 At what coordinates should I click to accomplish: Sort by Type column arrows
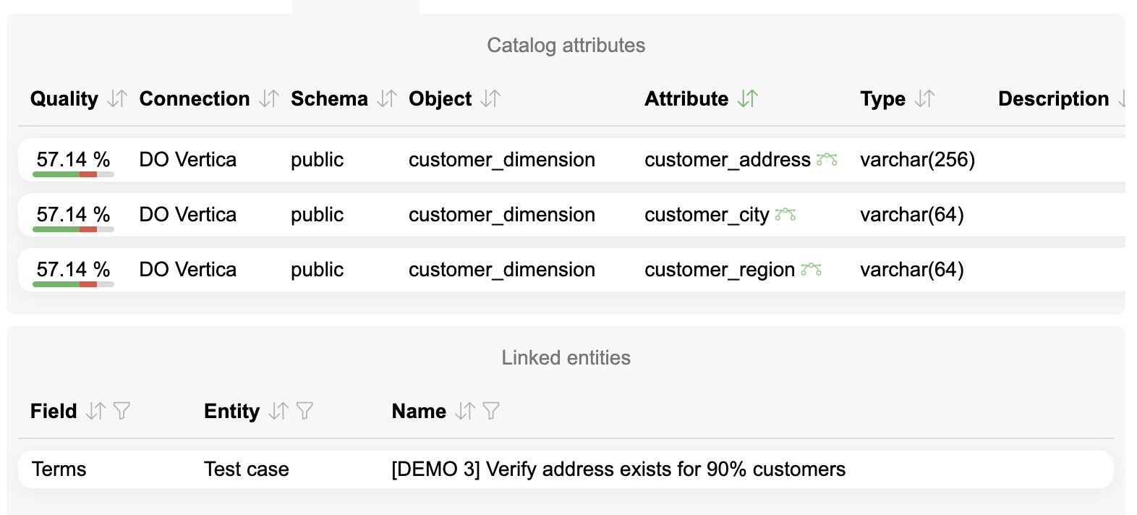[924, 98]
